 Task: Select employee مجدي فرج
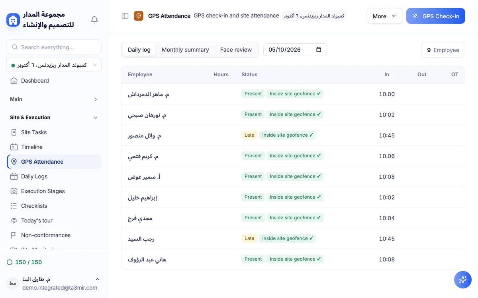click(140, 218)
